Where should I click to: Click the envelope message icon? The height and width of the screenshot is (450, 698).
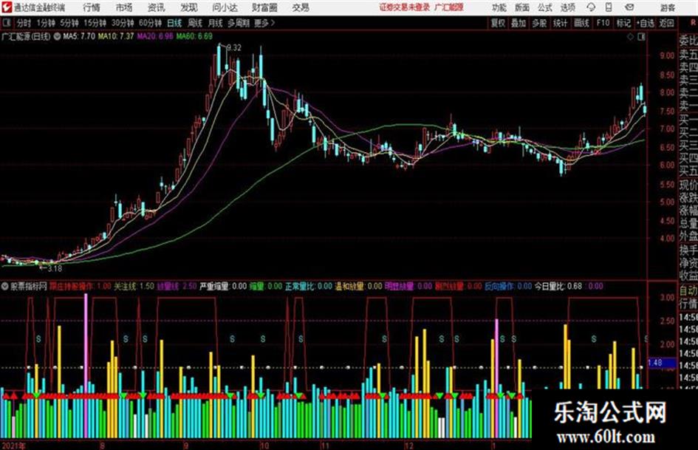tap(629, 7)
